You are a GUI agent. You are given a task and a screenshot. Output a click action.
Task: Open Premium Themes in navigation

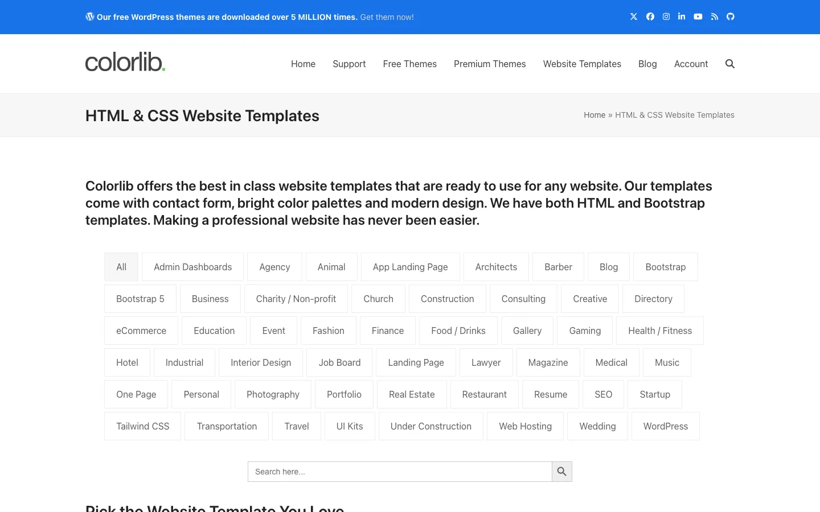pyautogui.click(x=490, y=64)
